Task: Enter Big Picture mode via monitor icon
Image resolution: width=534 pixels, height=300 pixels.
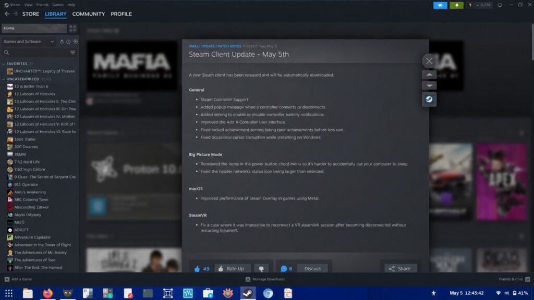Action: (500, 5)
